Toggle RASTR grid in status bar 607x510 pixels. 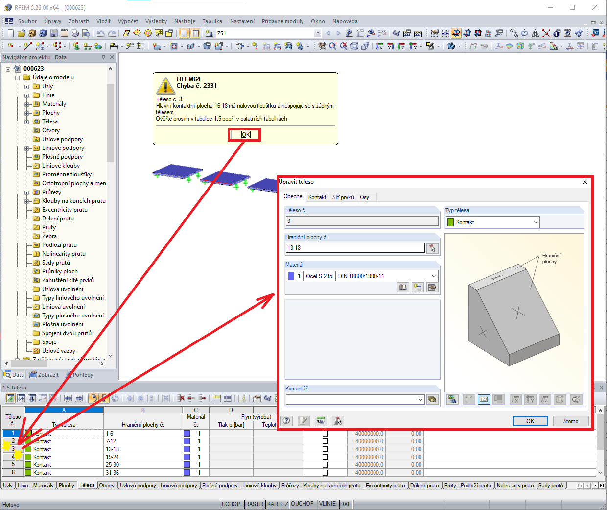[254, 504]
